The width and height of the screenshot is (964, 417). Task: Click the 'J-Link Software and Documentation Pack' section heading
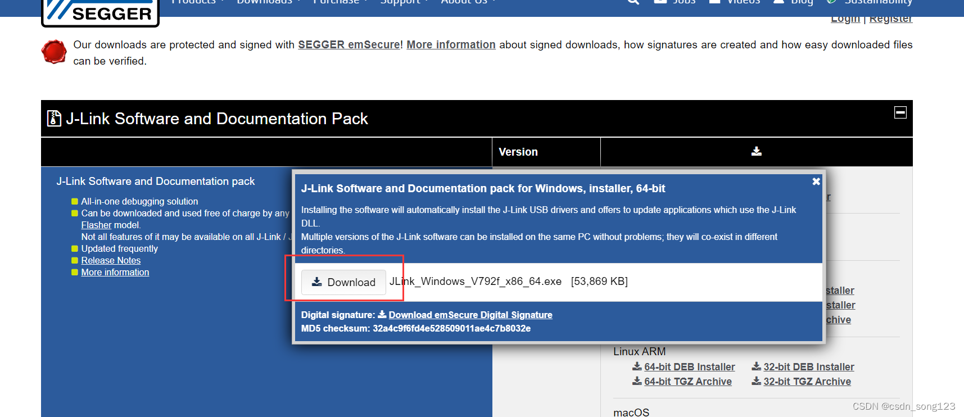[x=216, y=119]
